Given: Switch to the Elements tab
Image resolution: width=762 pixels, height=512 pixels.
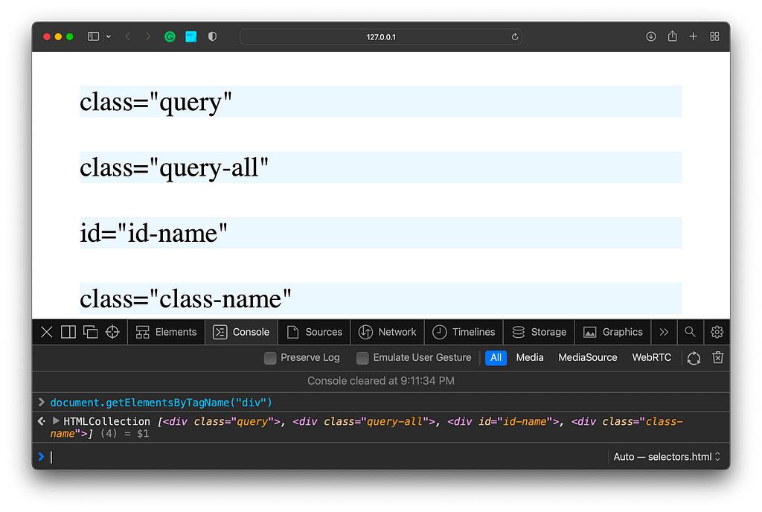Looking at the screenshot, I should click(x=167, y=332).
